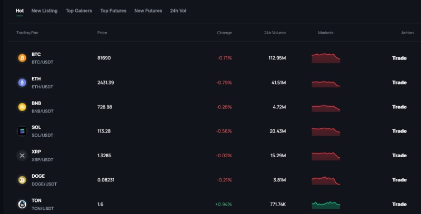421x214 pixels.
Task: Select the Top Gainers tab
Action: [x=78, y=11]
